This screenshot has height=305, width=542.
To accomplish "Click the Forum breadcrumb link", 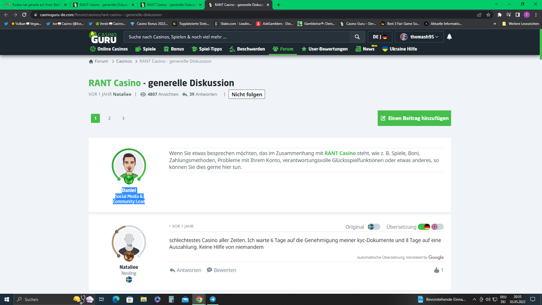I will pos(99,61).
